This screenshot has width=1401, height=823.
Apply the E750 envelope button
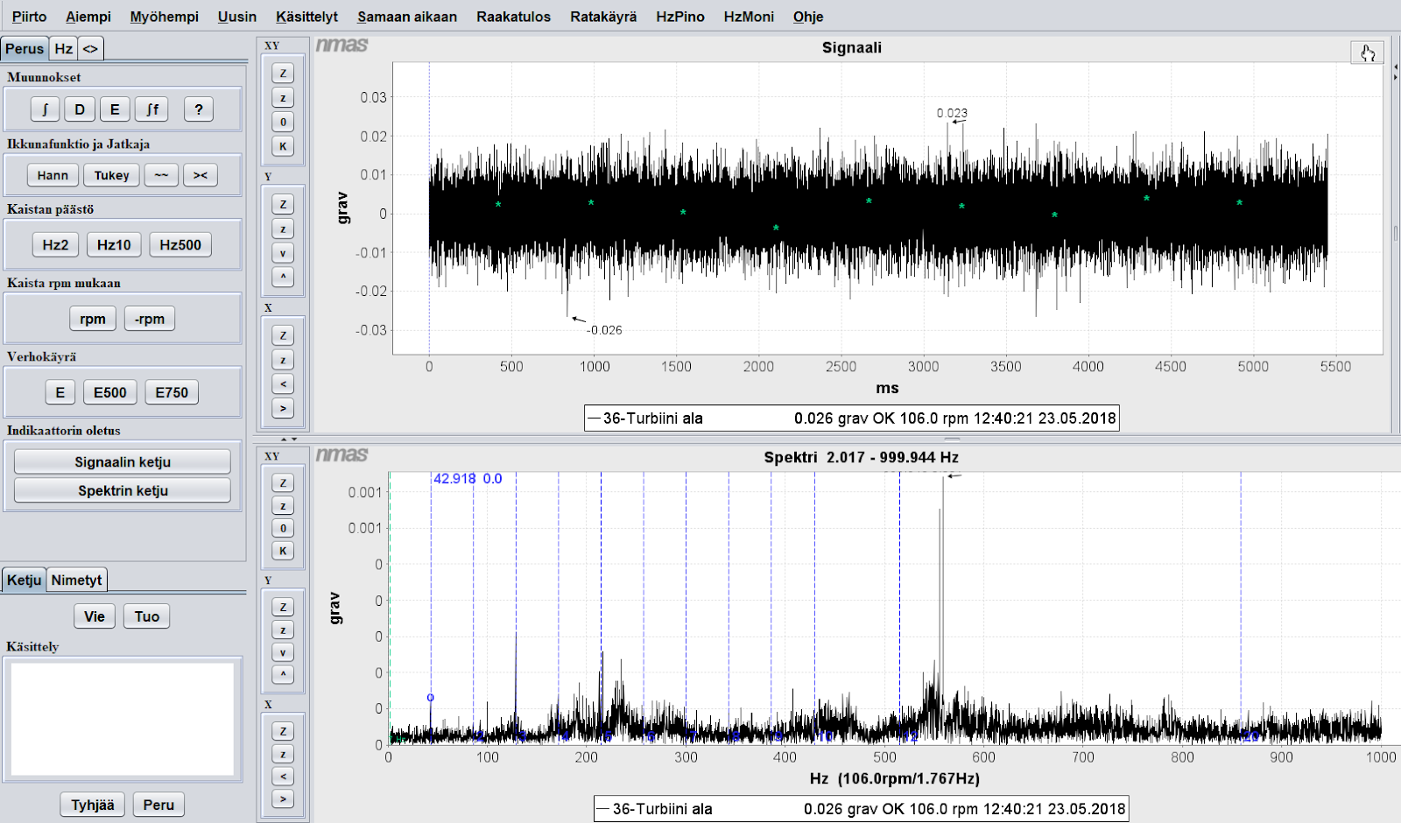point(172,392)
